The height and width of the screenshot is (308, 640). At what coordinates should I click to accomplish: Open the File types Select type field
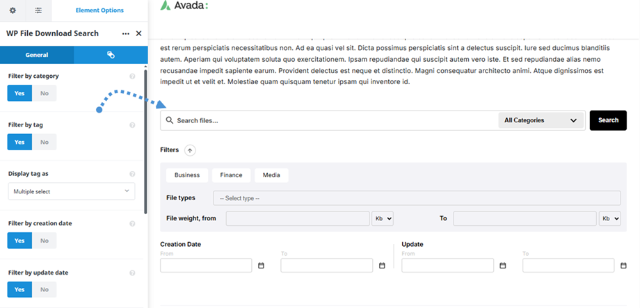coord(417,198)
